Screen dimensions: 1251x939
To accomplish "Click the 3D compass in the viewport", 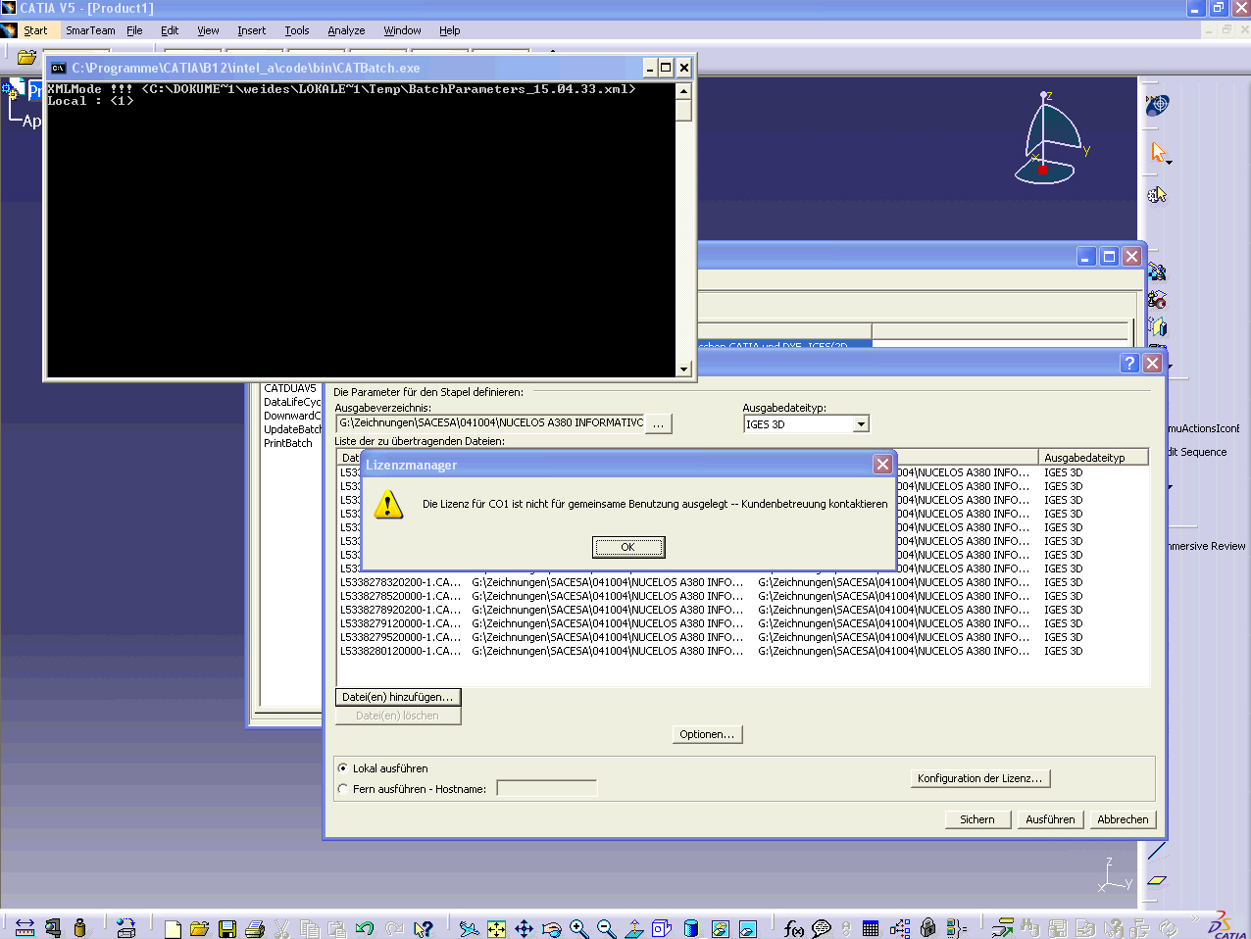I will click(1050, 137).
